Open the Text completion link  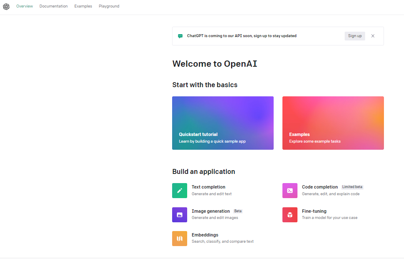pos(208,187)
